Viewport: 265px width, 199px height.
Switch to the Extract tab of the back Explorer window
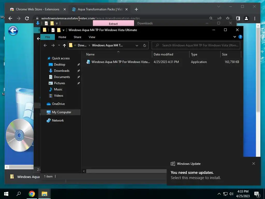pyautogui.click(x=113, y=24)
